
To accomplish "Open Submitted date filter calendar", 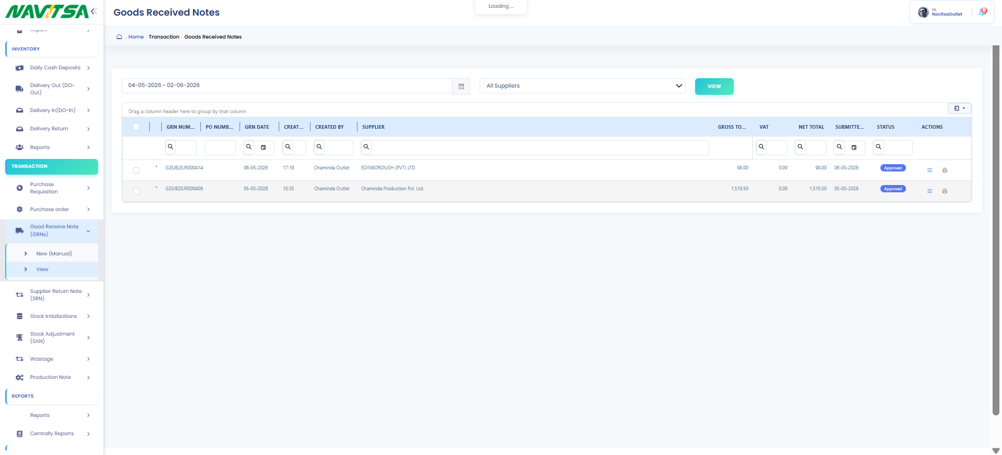I will tap(854, 147).
